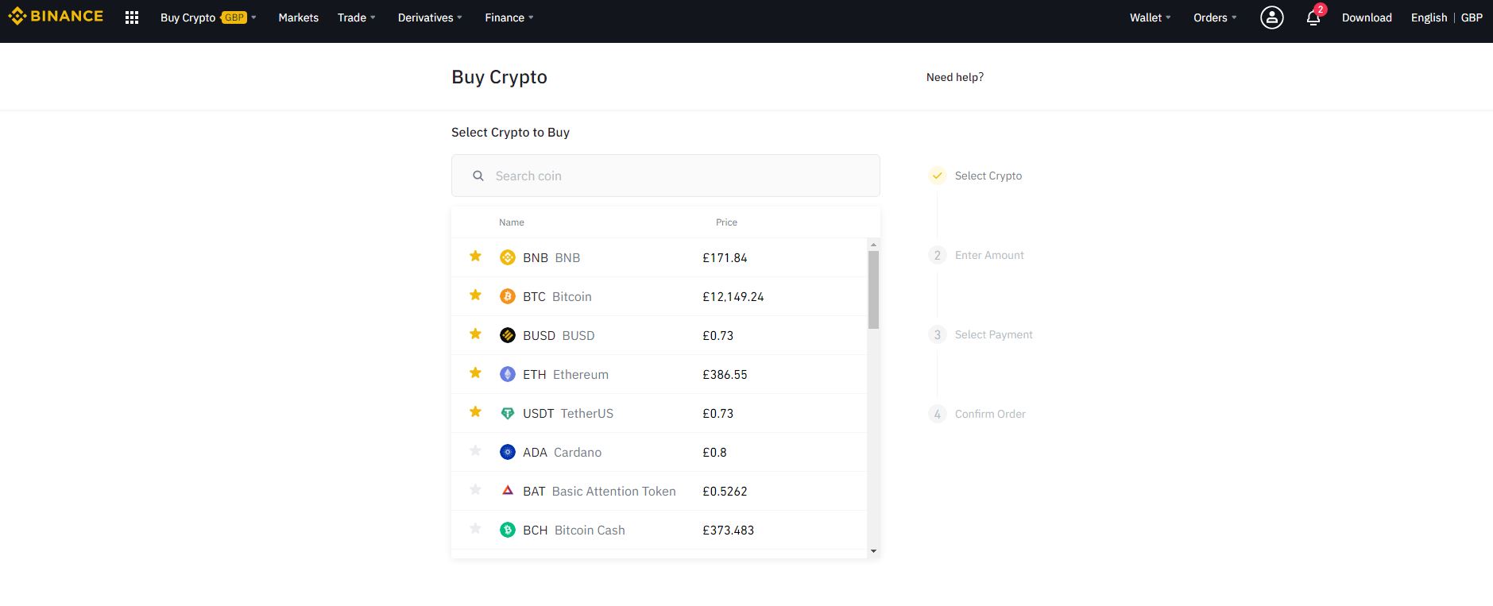Unfavorite BNB using its star
The image size is (1493, 606).
pyautogui.click(x=475, y=256)
